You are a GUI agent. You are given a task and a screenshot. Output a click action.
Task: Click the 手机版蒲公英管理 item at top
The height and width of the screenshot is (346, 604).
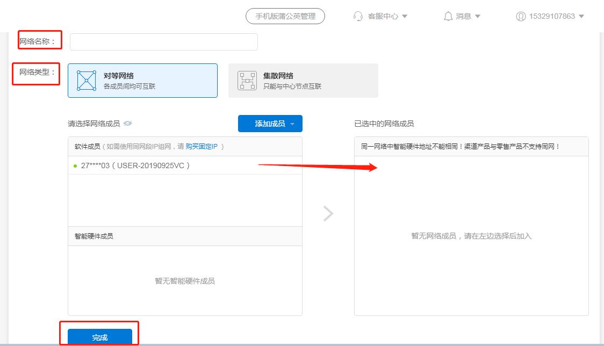[x=285, y=16]
